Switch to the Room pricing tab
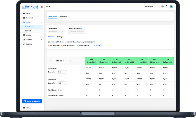This screenshot has width=196, height=118. tap(53, 16)
